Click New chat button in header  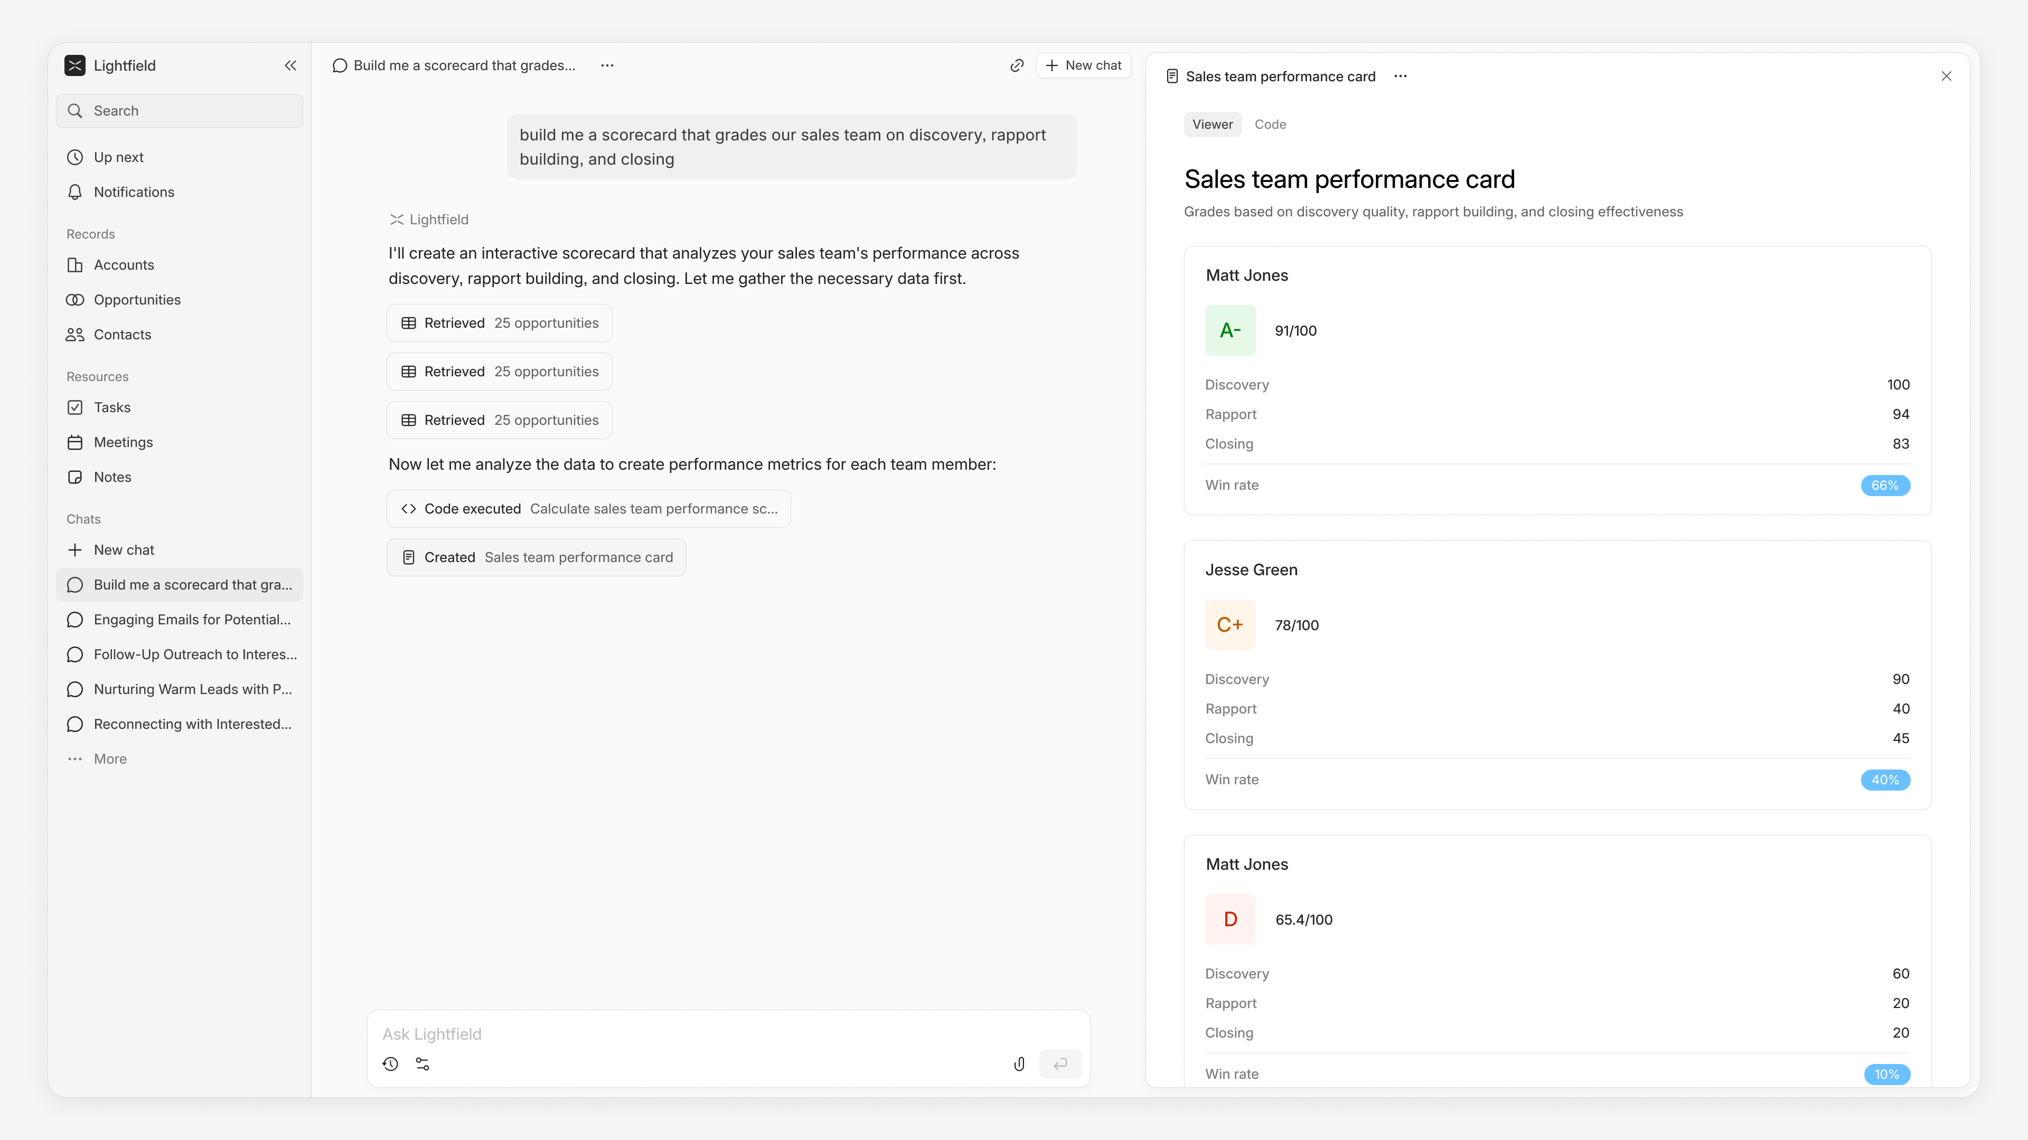coord(1083,65)
